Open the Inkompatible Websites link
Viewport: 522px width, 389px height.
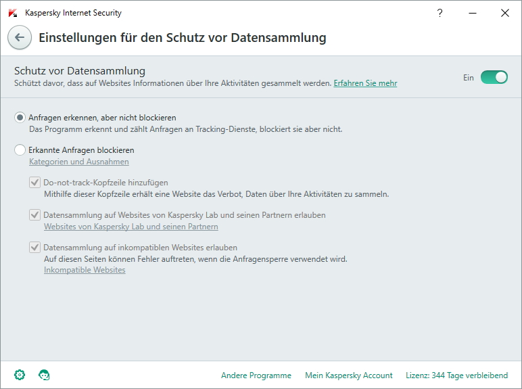point(85,270)
